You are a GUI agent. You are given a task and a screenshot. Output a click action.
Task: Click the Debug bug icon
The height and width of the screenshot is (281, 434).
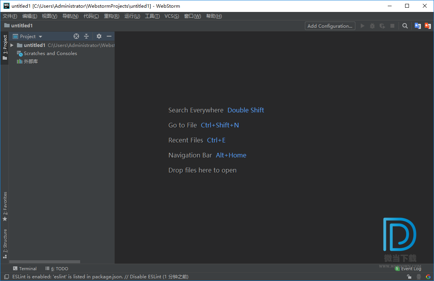[x=372, y=26]
